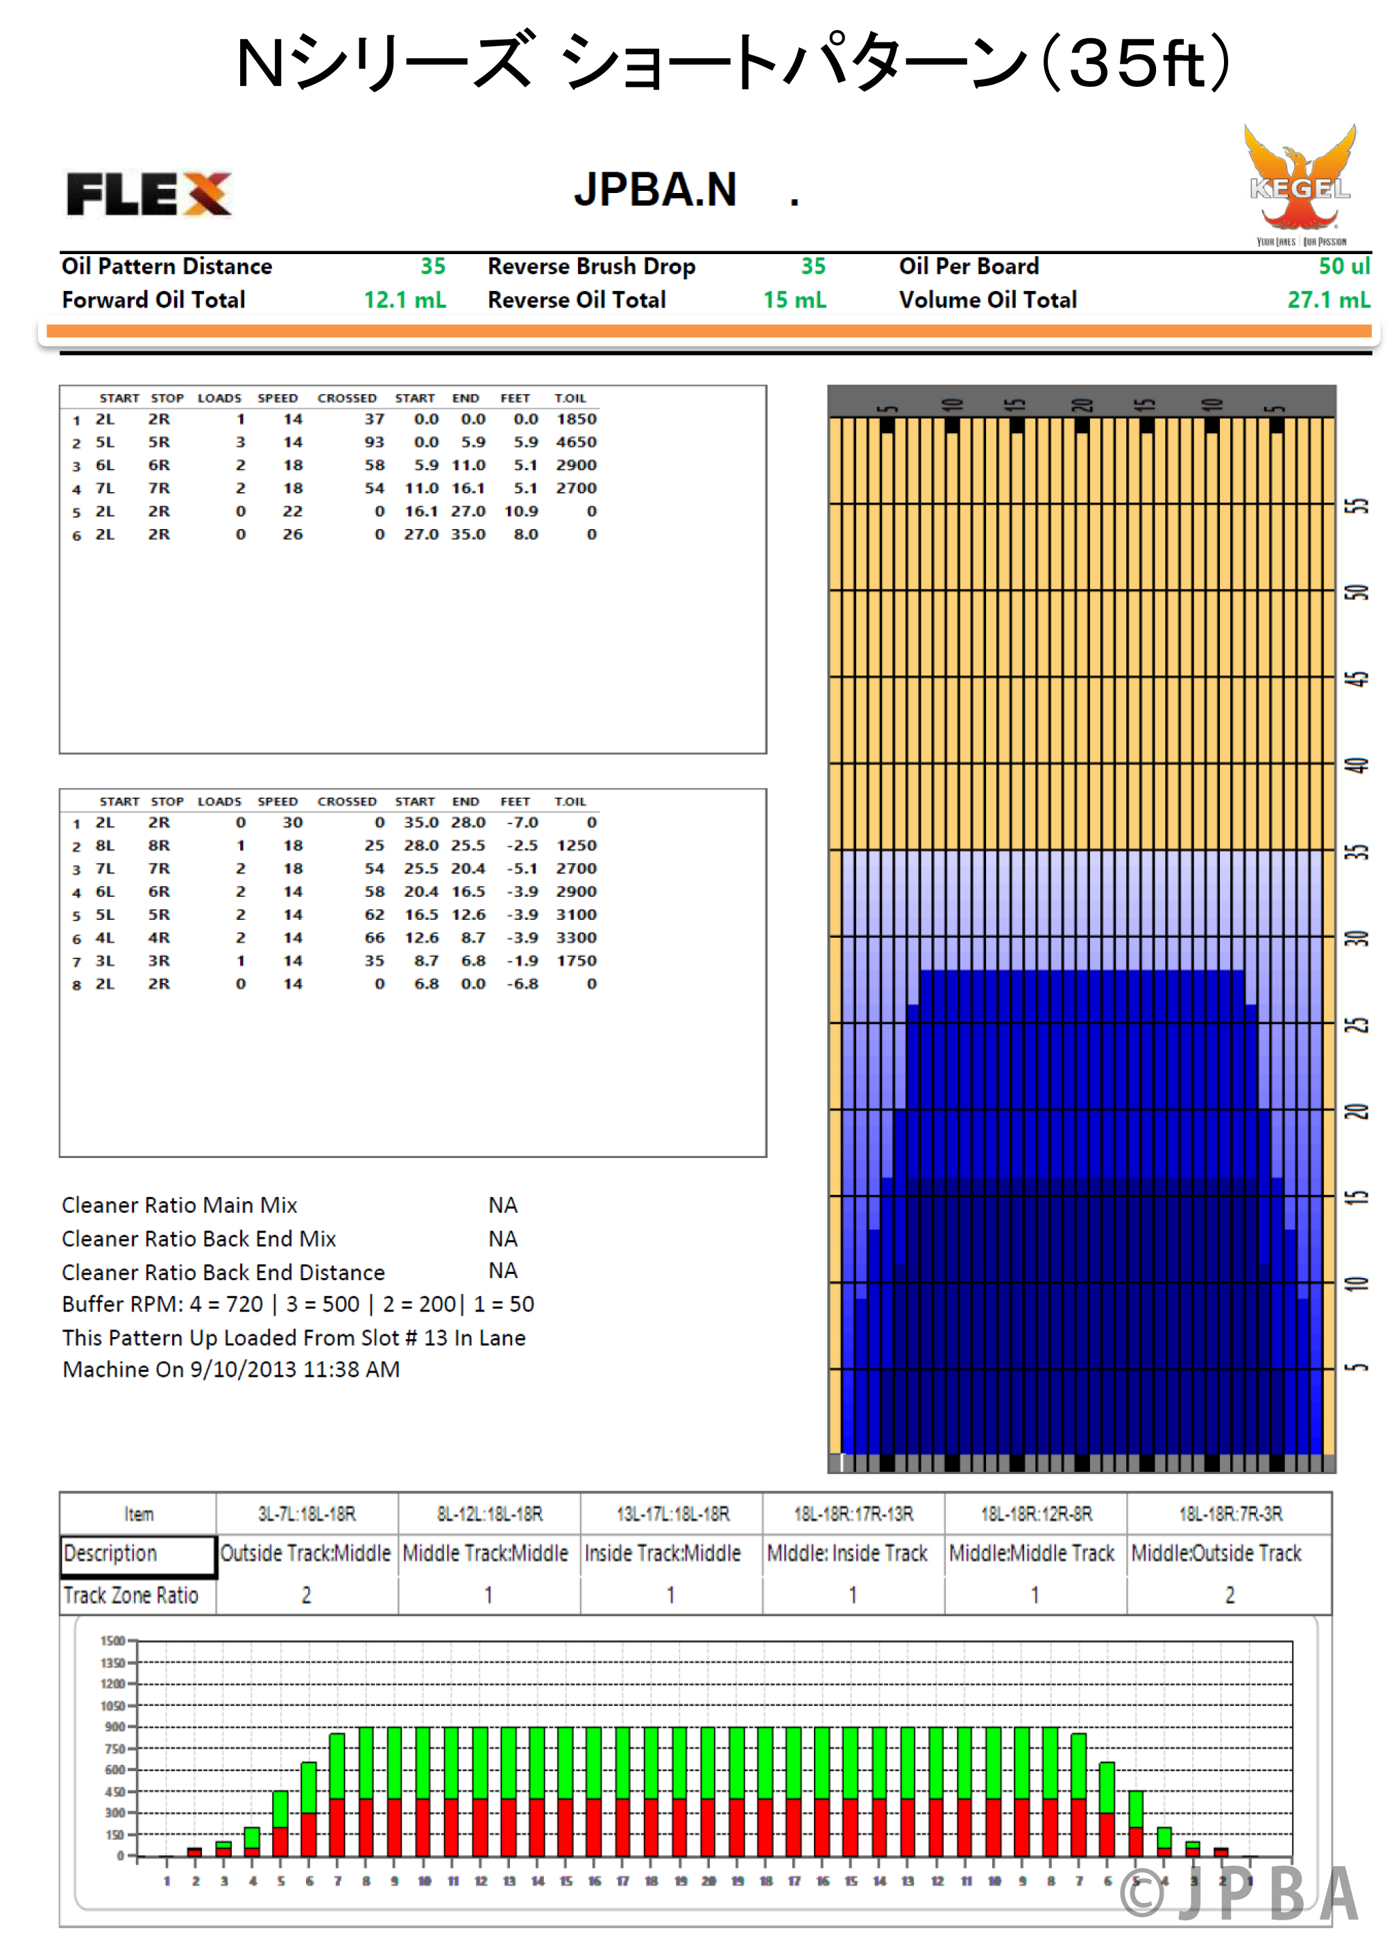Click the FLEX logo
The image size is (1394, 1946).
coord(149,194)
